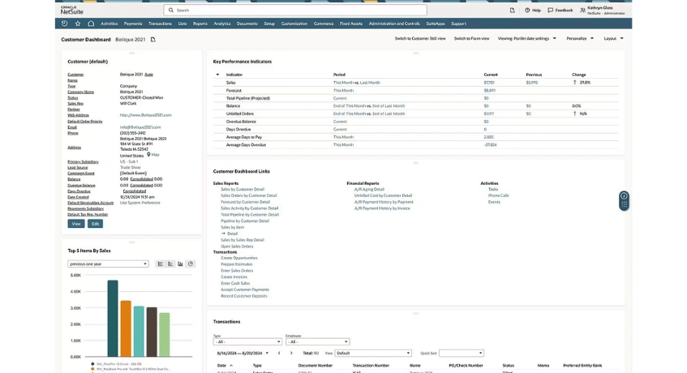
Task: Open the Analytics menu
Action: (x=222, y=24)
